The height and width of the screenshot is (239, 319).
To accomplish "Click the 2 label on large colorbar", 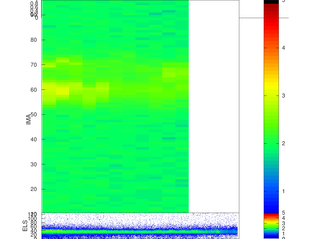I will (284, 143).
